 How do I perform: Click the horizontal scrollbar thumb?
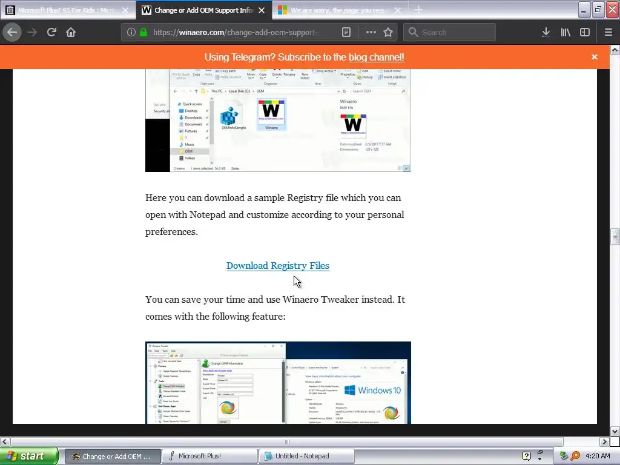(287, 441)
